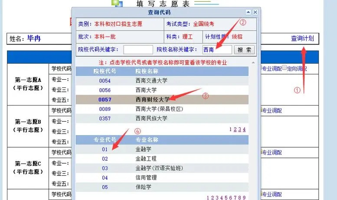Click the 专业名称 column header
Screen dimensions: 337x200
(147, 140)
